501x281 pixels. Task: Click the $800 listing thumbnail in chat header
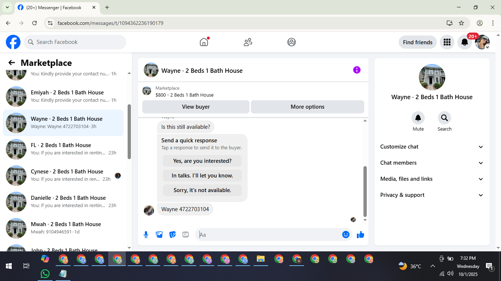(x=147, y=91)
